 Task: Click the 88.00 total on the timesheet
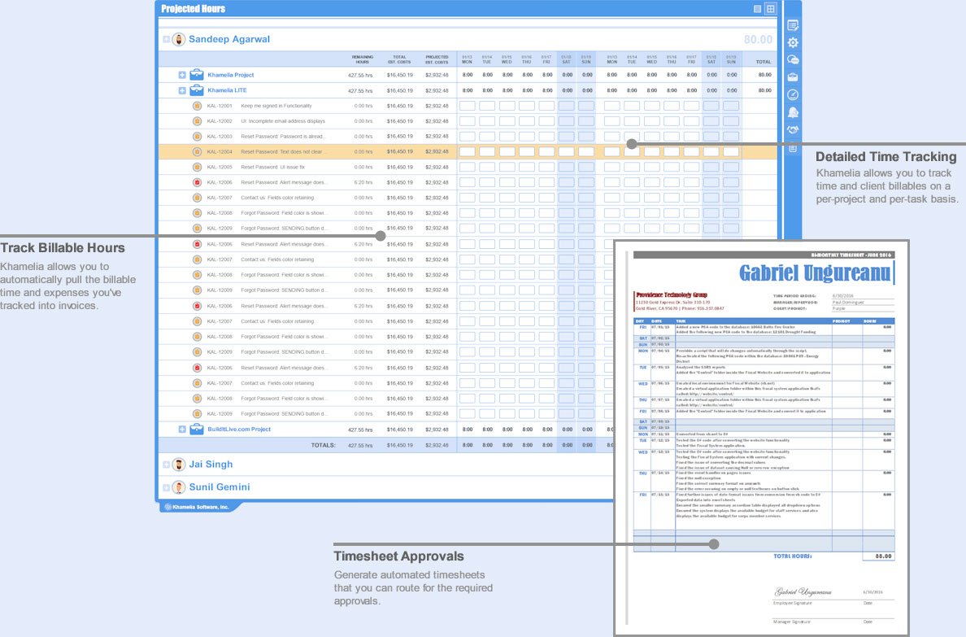883,556
